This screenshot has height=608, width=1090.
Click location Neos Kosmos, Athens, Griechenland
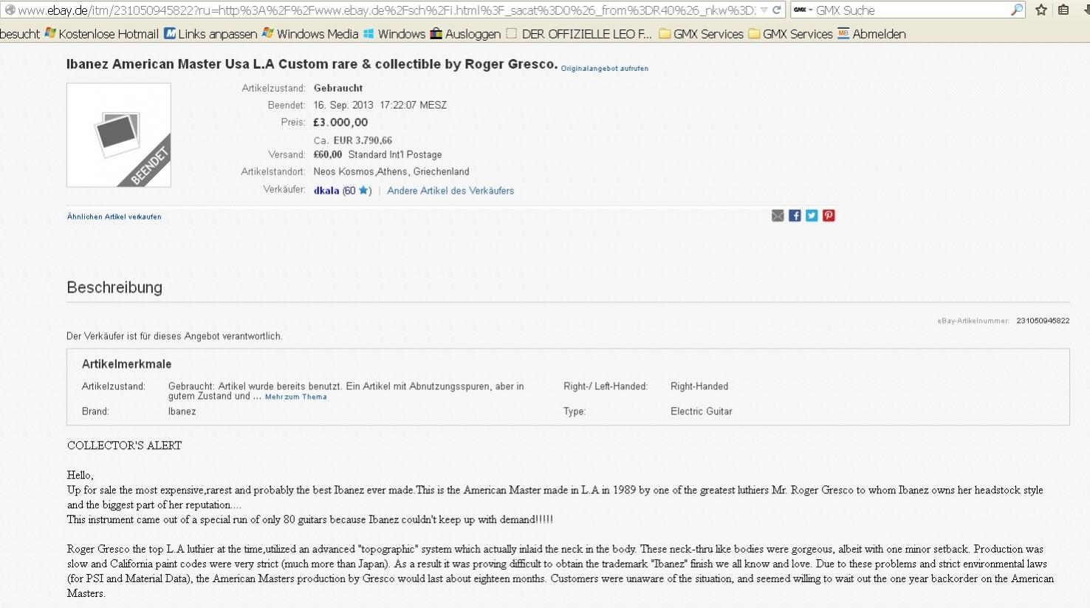(391, 172)
